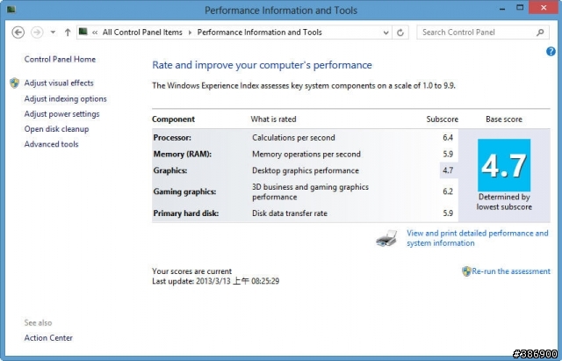The image size is (562, 361).
Task: Click the 'What is rated' column header
Action: click(x=273, y=119)
